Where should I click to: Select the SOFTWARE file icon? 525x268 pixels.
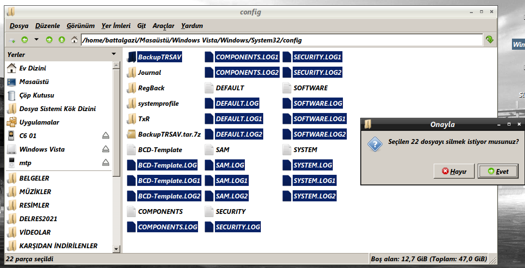tap(286, 88)
